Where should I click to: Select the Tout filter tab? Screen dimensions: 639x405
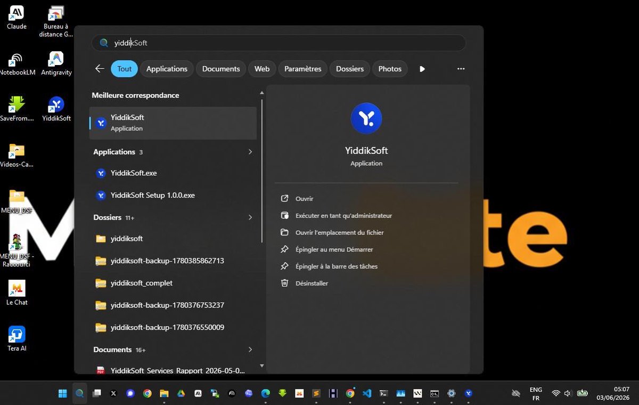pyautogui.click(x=125, y=69)
